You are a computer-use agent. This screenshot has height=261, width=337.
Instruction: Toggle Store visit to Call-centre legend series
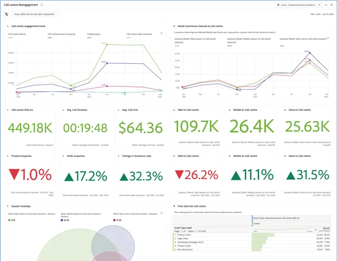(303, 42)
